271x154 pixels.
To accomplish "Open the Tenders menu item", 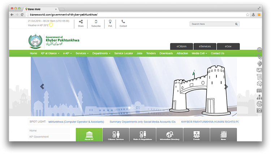I will coord(151,53).
